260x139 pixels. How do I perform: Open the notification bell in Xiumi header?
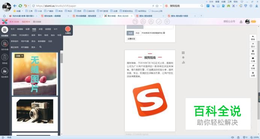tap(241, 22)
